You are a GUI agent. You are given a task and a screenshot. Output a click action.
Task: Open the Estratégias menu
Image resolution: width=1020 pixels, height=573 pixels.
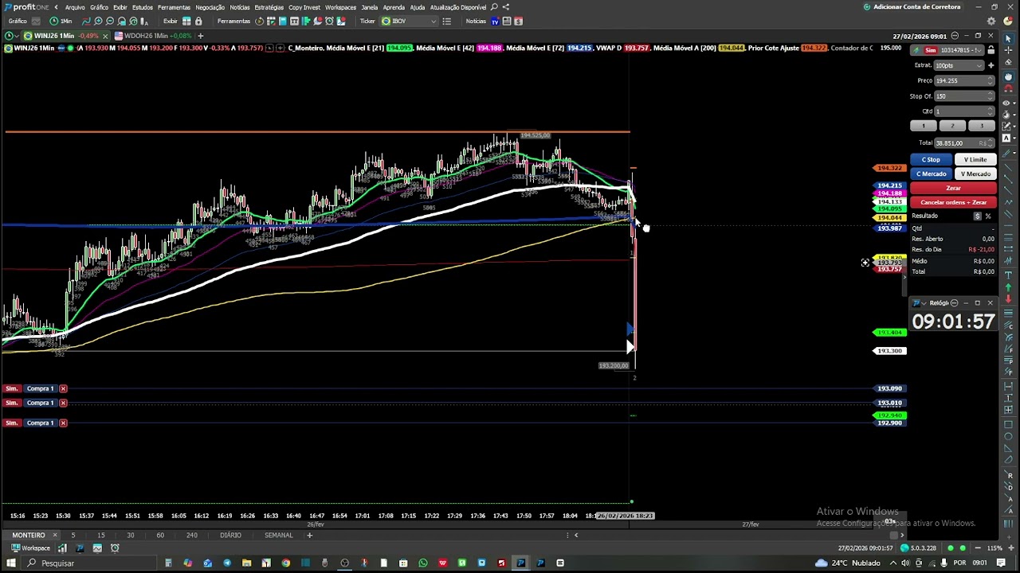[x=269, y=7]
